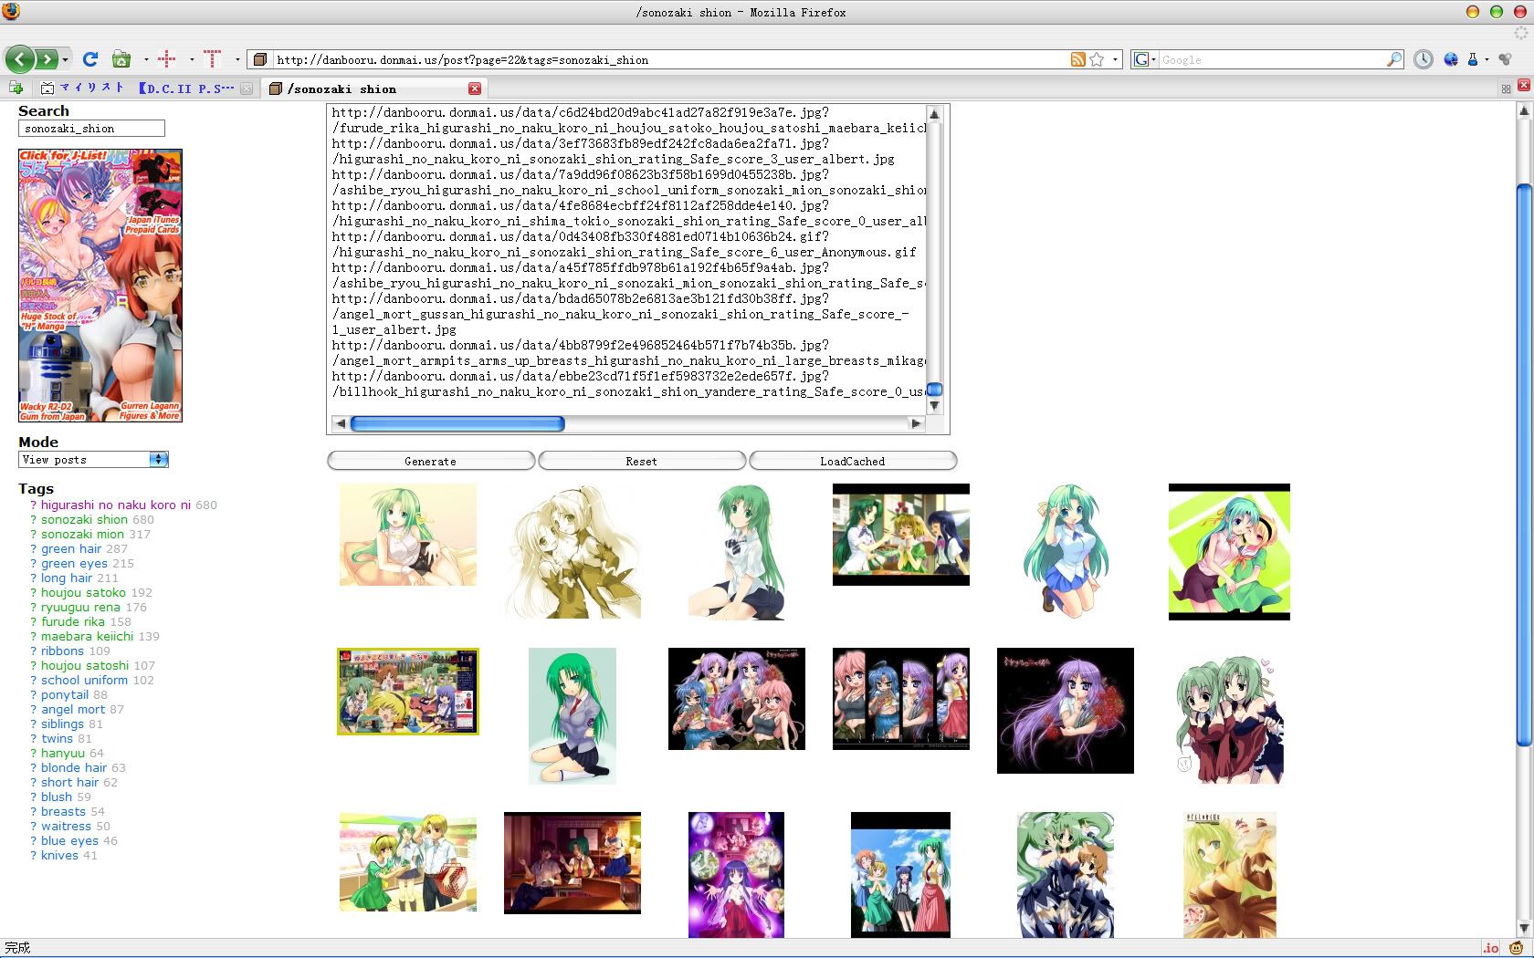
Task: Subscribe via the orange RSS feed icon
Action: (1078, 59)
